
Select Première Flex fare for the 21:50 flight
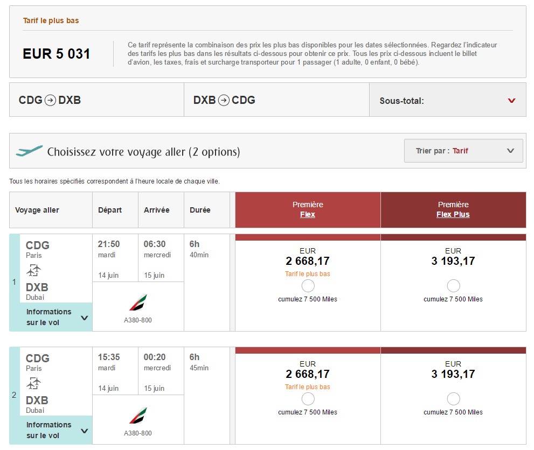308,286
